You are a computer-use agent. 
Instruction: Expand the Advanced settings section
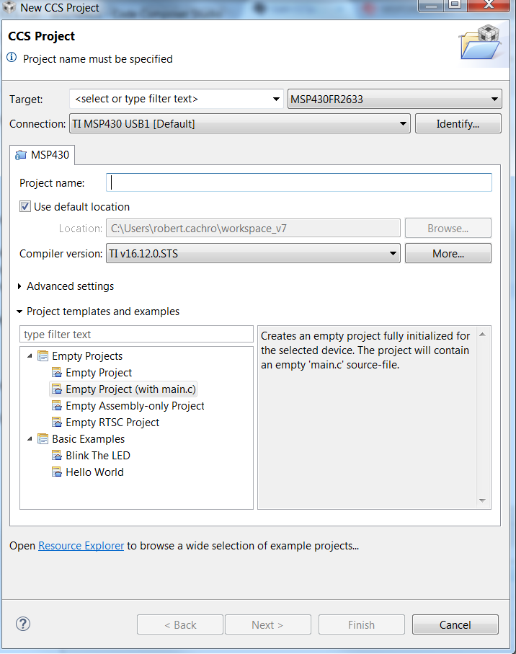point(19,286)
